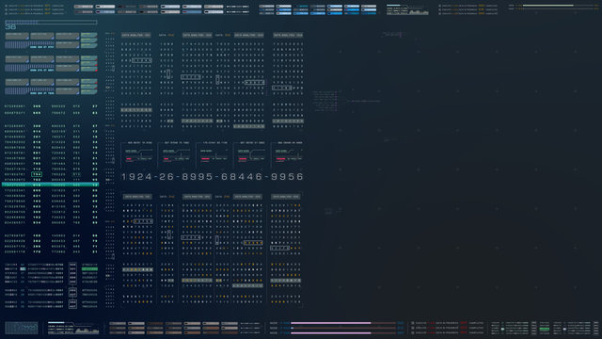
Task: Click the first teal tag beside the top gray blocks
Action: coord(88,35)
